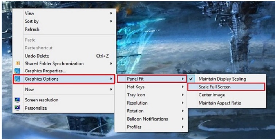Click the Graphics Options monitor icon
The width and height of the screenshot is (275, 139).
point(17,79)
